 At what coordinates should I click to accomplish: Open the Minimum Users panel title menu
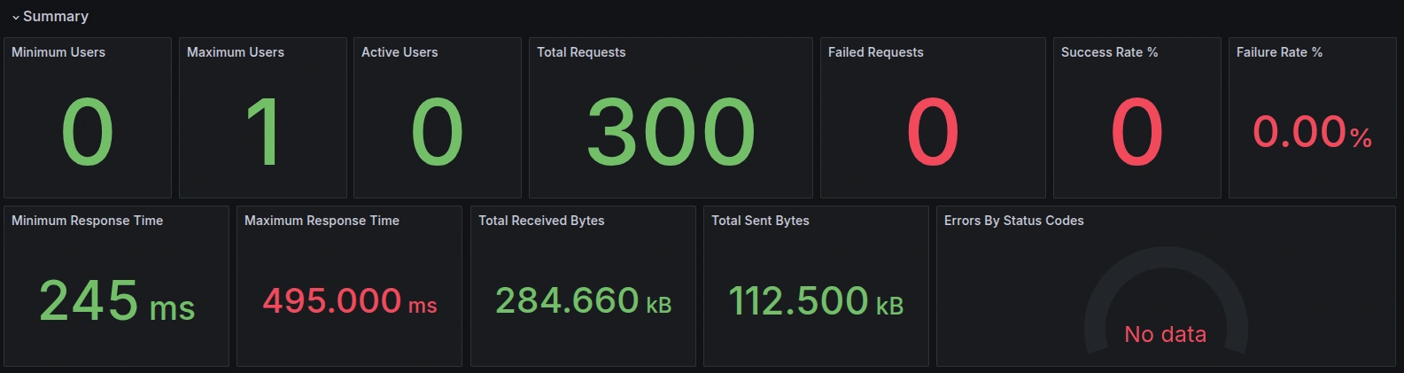point(58,52)
